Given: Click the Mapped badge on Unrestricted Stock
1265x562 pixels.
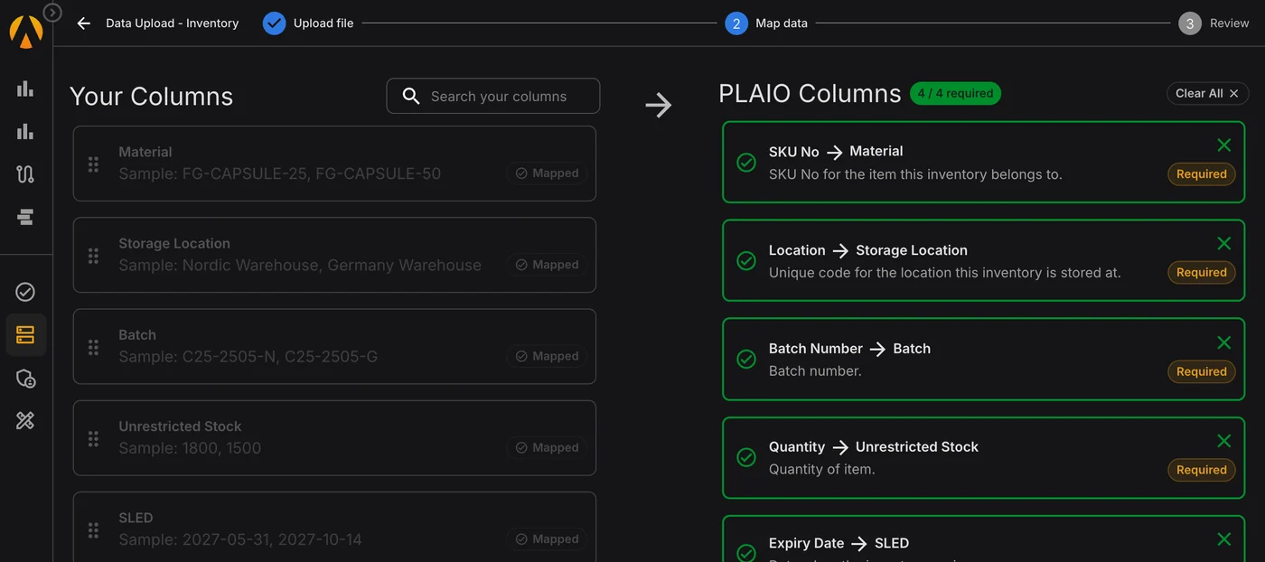Looking at the screenshot, I should 547,447.
